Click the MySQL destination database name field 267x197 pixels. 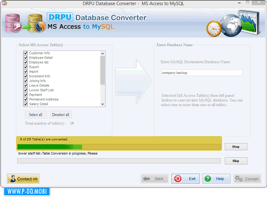coord(202,73)
